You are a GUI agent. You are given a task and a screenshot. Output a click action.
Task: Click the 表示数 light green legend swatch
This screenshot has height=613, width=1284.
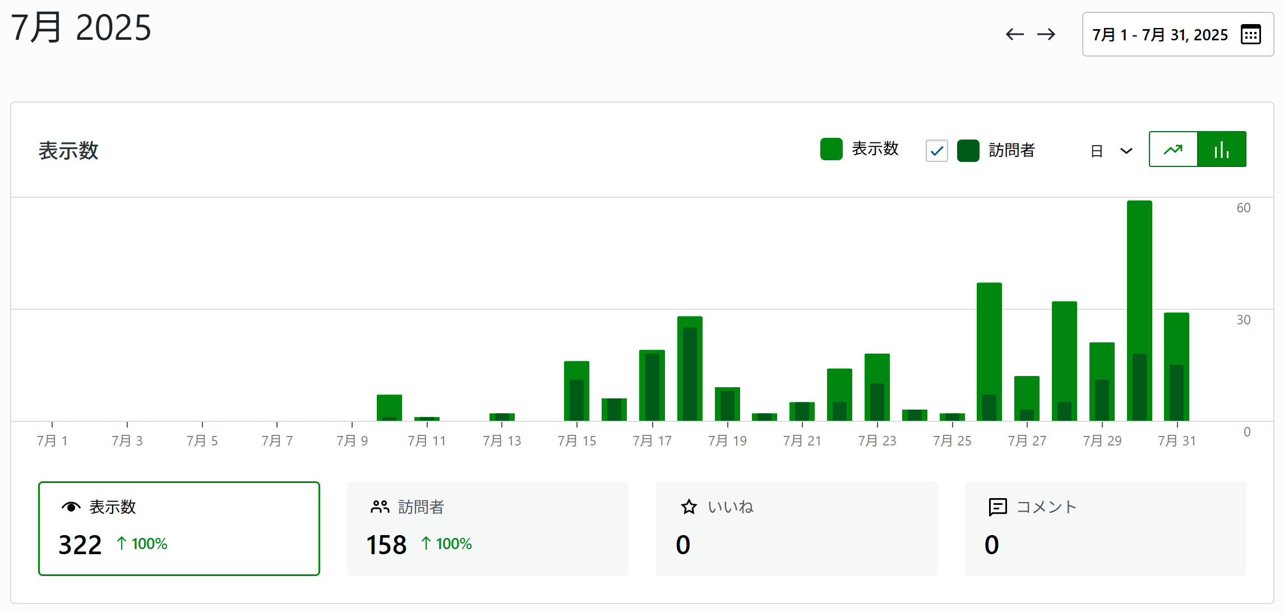(x=831, y=149)
